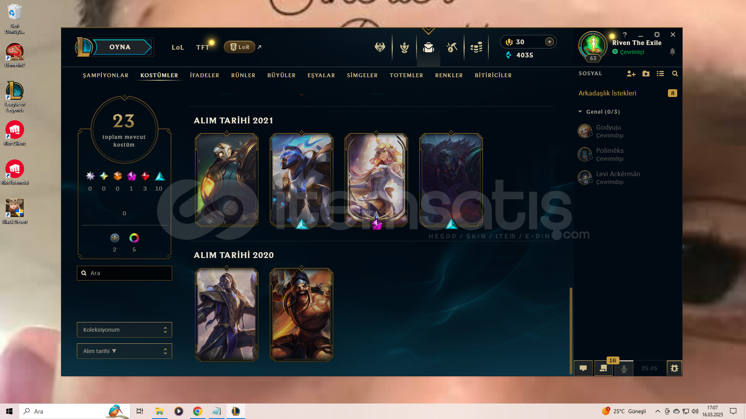Open the help question mark icon
746x419 pixels.
[625, 35]
